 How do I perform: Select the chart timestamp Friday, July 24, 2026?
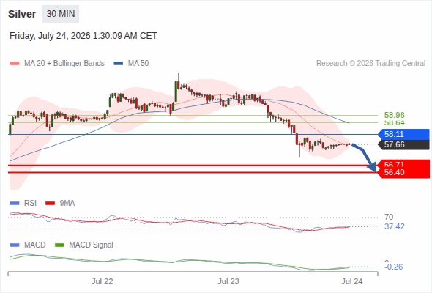83,36
